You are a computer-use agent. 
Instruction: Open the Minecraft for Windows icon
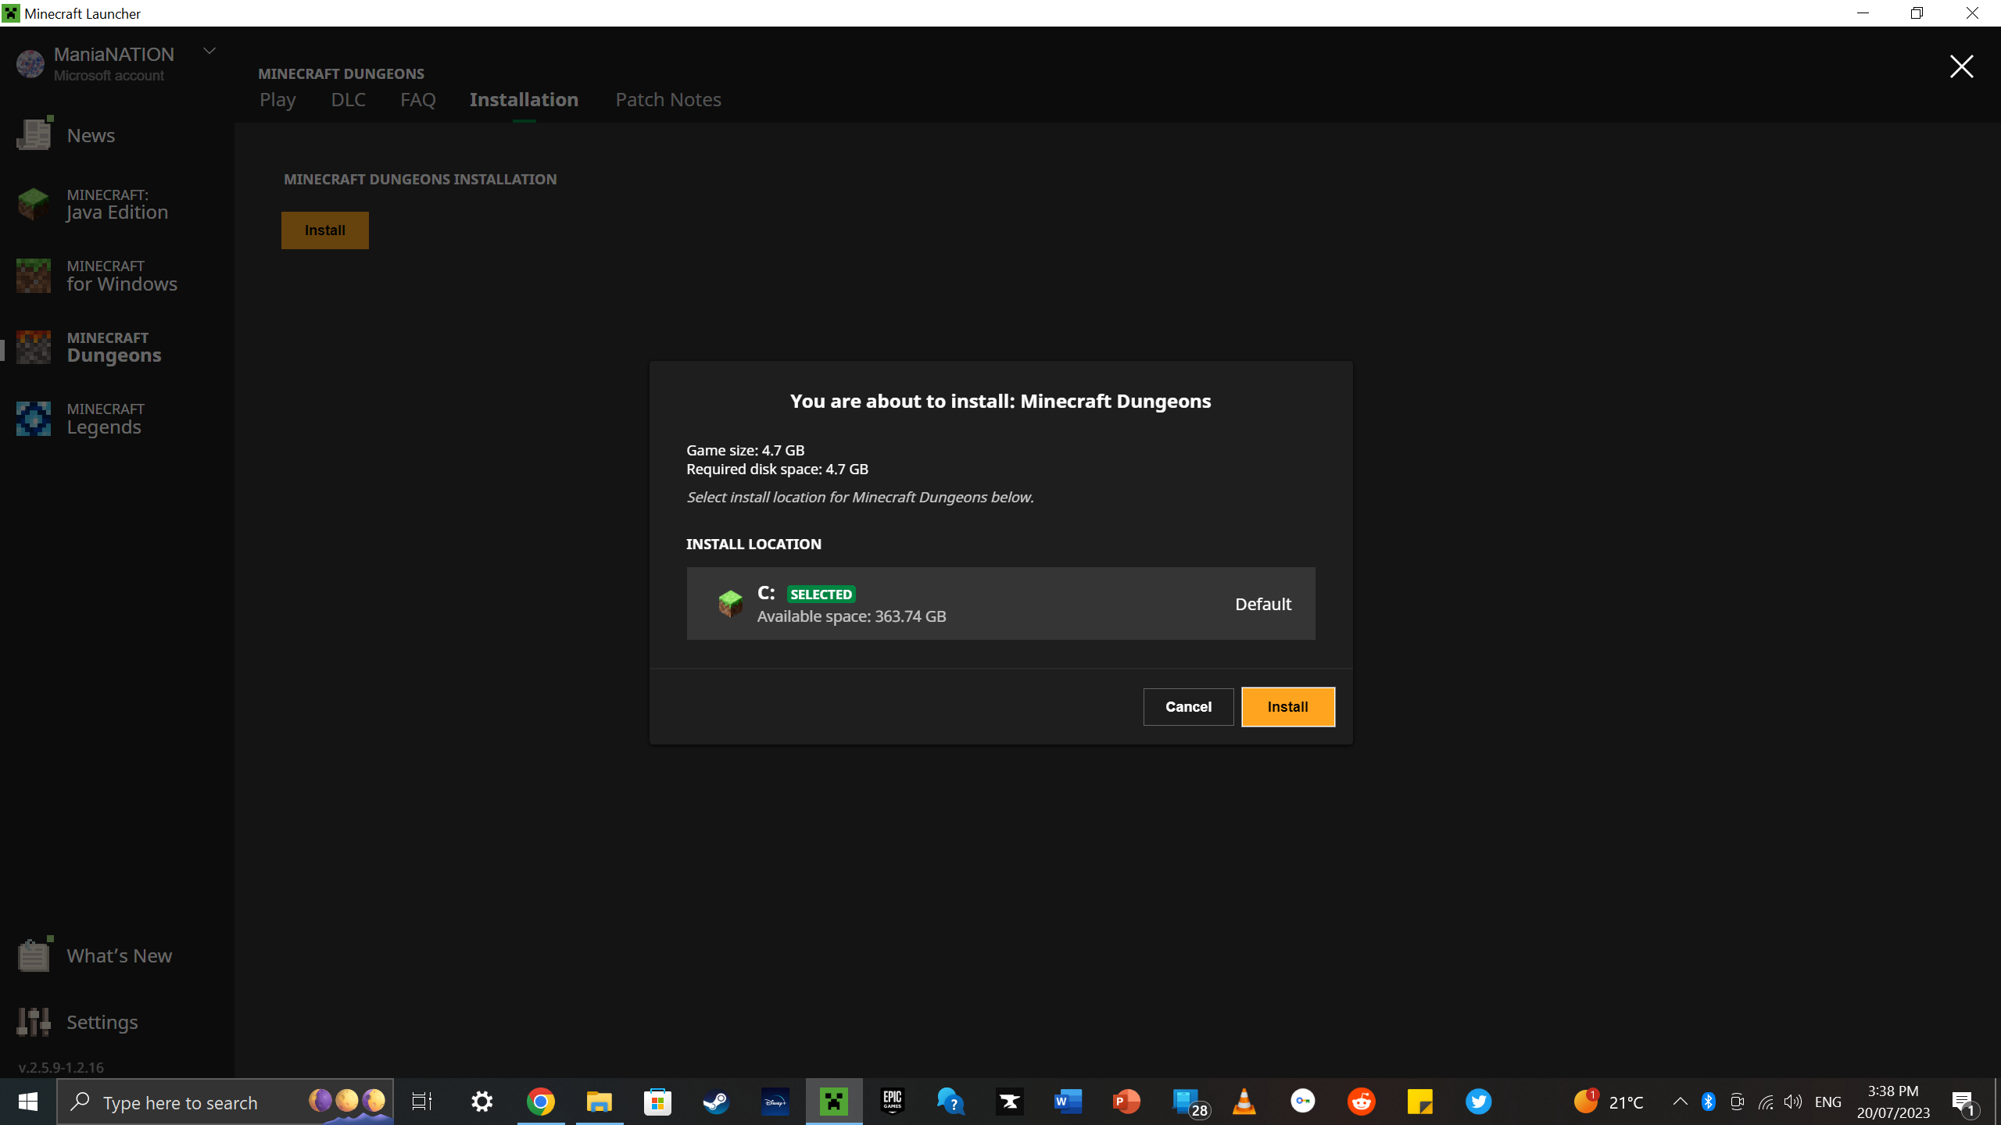pyautogui.click(x=34, y=276)
